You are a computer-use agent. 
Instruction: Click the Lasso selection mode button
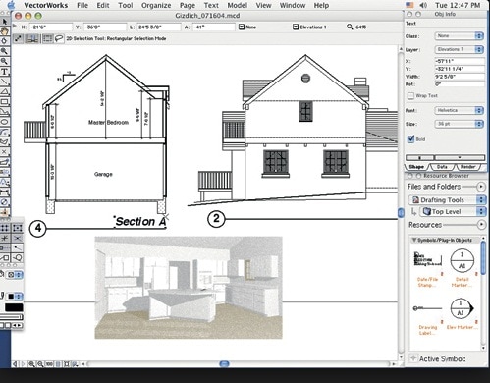(x=59, y=38)
